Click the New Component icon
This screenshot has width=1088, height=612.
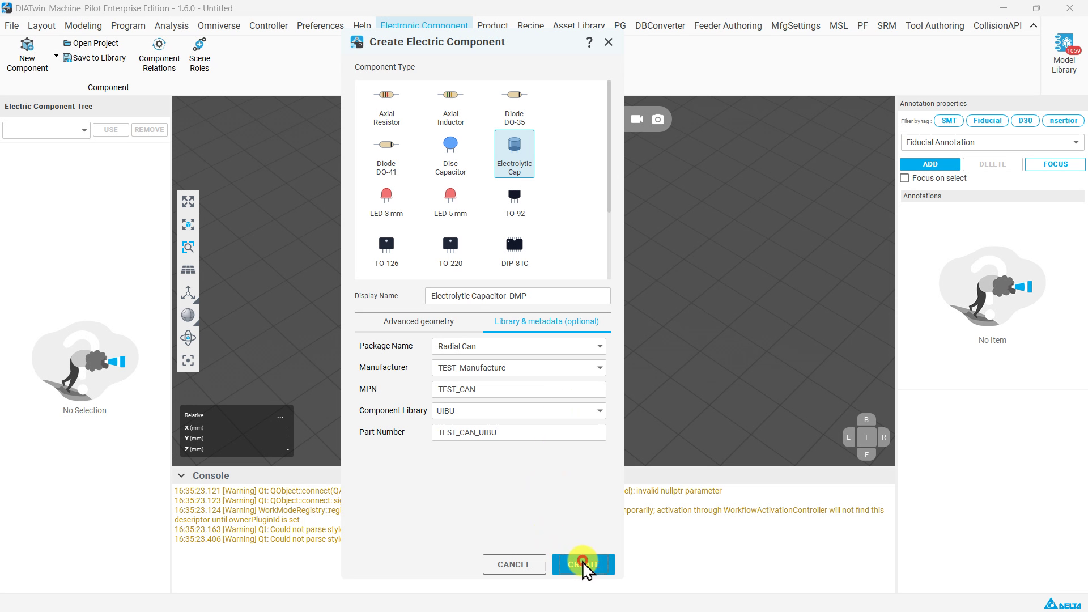click(27, 45)
